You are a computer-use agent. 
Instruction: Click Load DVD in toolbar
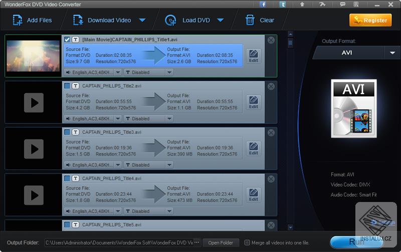coord(187,20)
